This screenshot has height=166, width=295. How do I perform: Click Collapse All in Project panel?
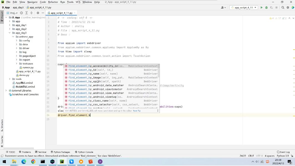point(31,13)
